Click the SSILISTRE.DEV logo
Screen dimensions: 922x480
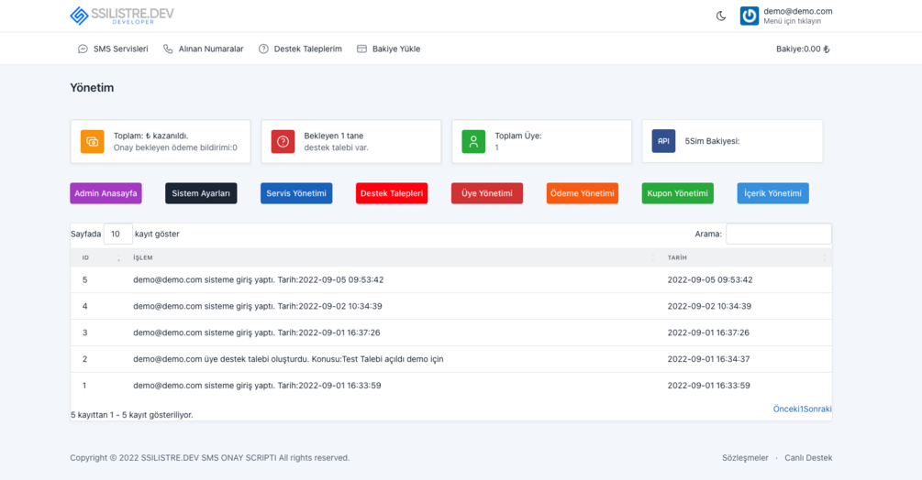point(122,16)
